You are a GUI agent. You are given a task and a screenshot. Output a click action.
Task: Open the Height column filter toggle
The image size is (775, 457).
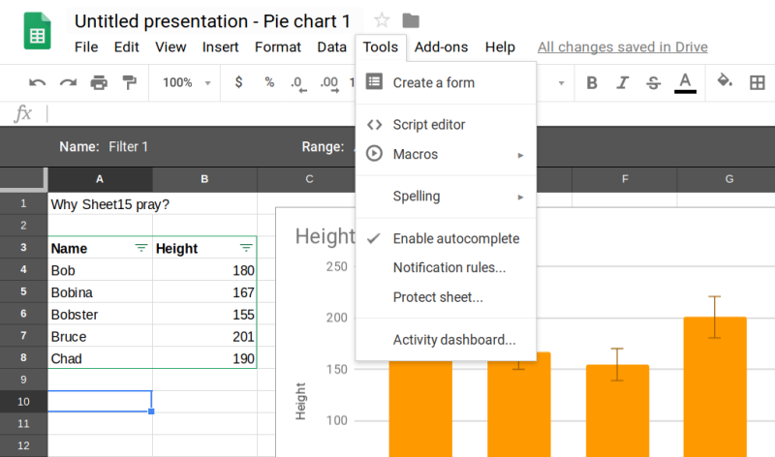click(x=245, y=249)
